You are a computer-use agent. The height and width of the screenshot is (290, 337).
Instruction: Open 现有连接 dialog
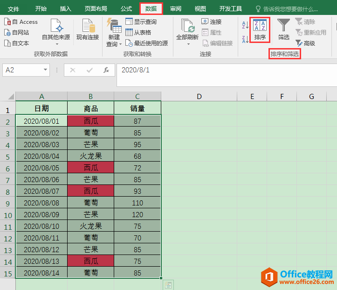88,30
